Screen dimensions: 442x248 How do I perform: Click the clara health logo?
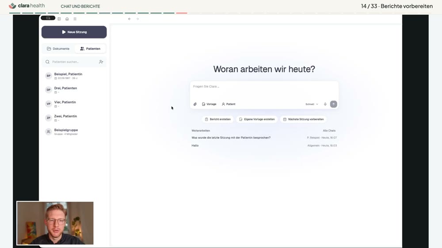pos(27,6)
